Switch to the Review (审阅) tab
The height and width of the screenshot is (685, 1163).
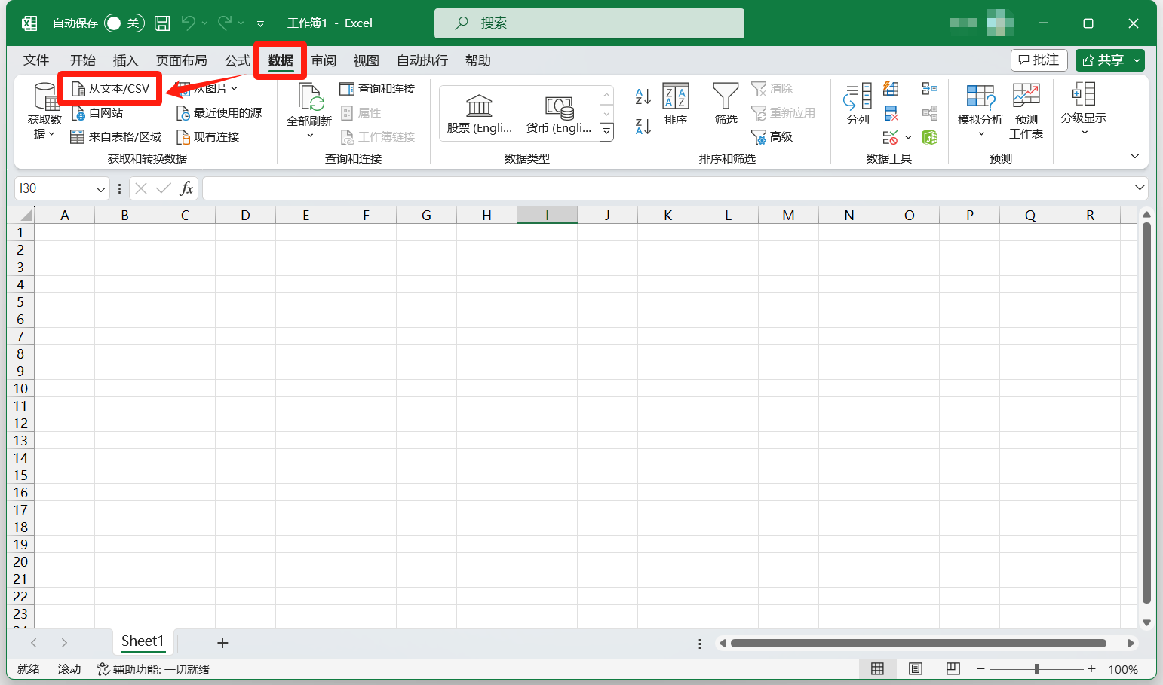coord(324,60)
